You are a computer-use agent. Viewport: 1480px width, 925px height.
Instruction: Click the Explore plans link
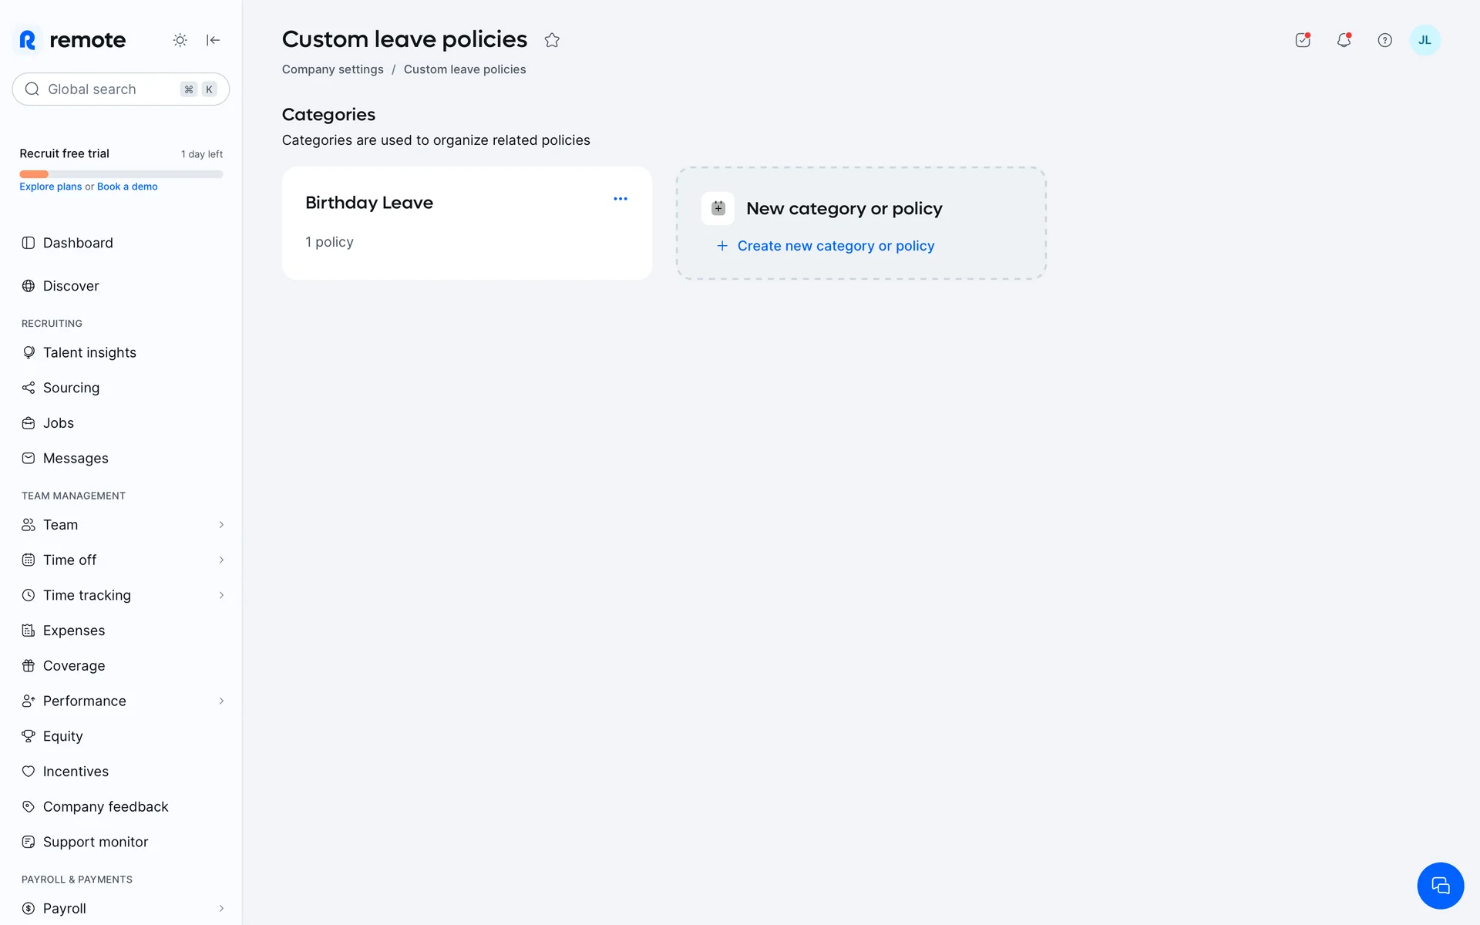tap(50, 187)
